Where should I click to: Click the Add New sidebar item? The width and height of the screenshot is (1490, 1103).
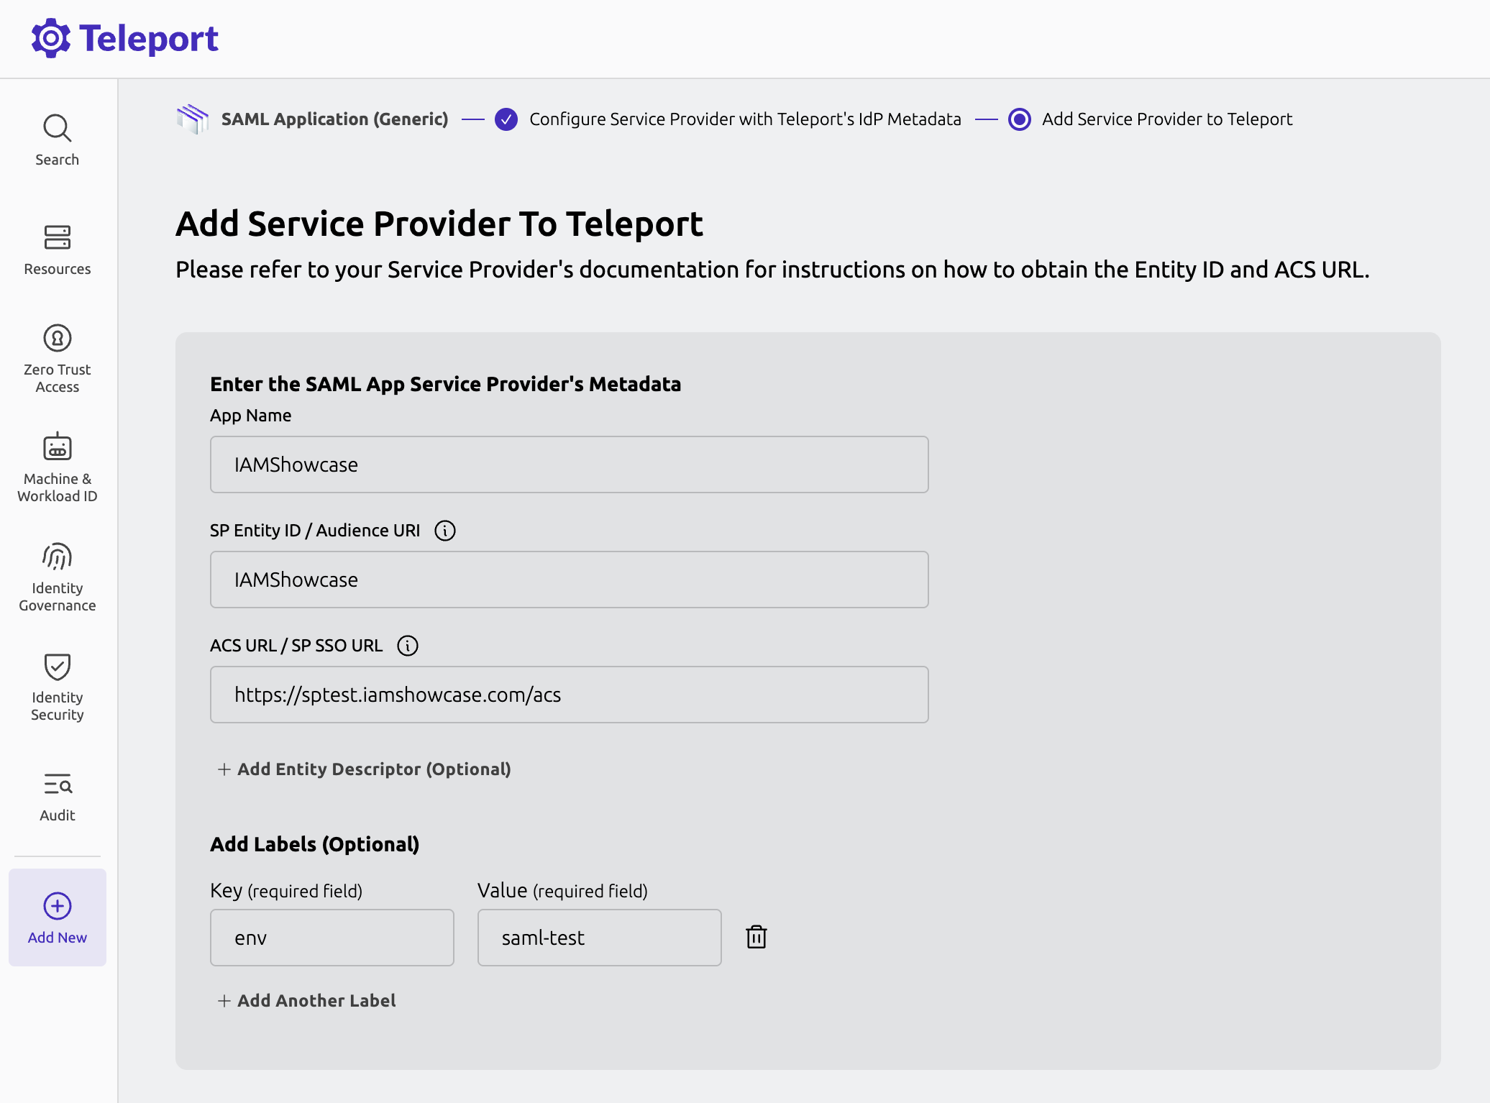point(56,918)
